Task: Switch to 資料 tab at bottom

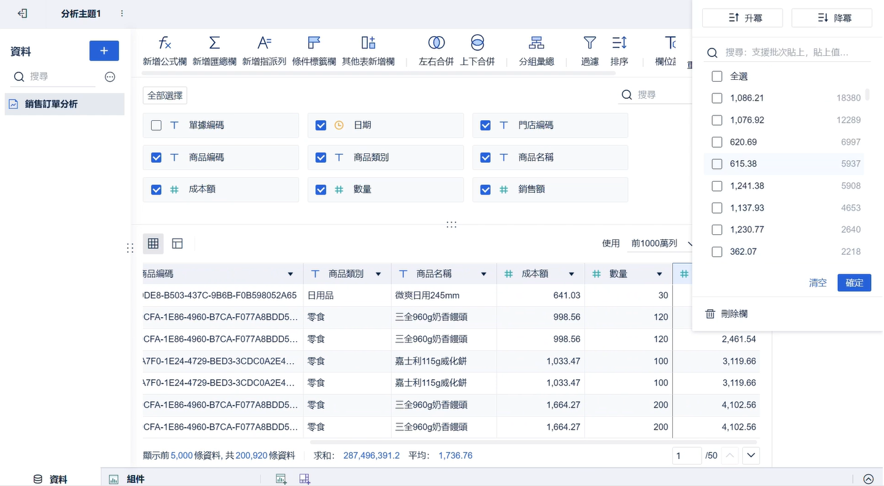Action: tap(50, 479)
